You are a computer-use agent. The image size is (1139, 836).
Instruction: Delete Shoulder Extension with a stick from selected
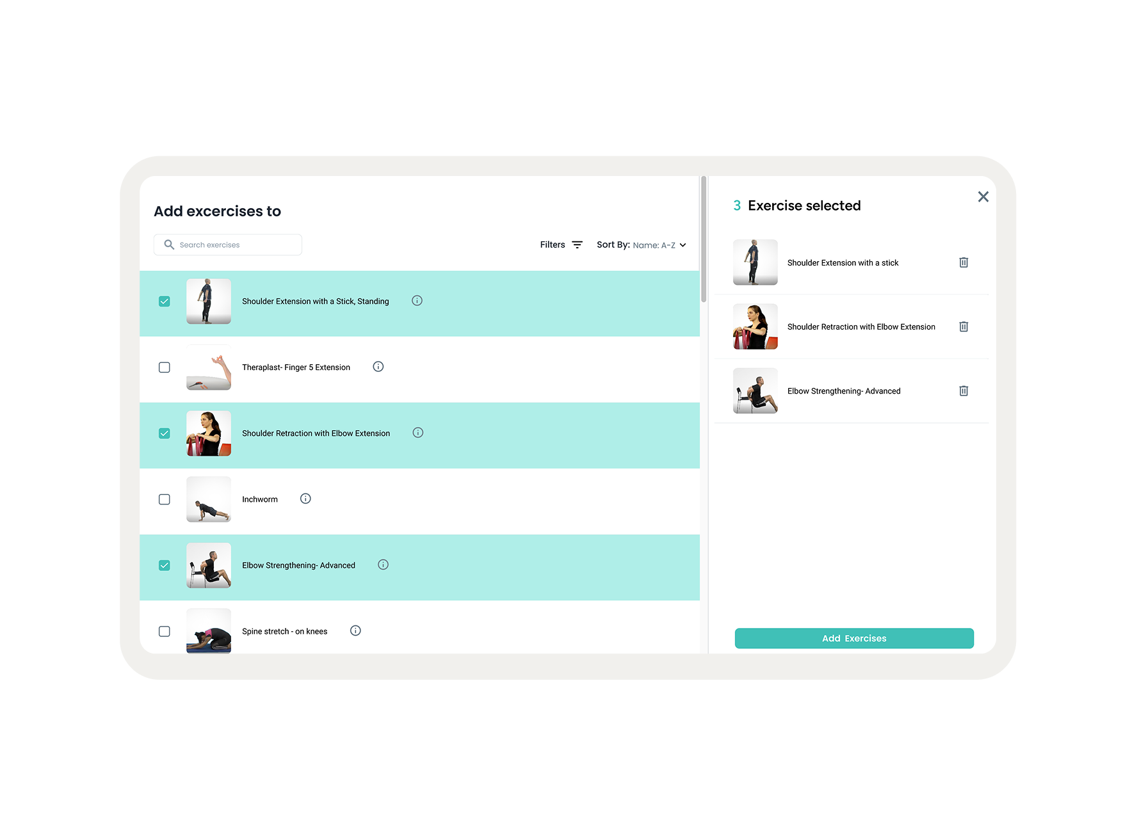964,262
